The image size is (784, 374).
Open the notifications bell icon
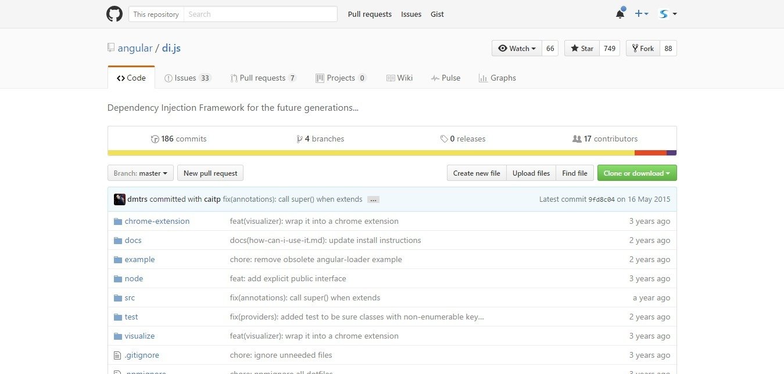click(x=620, y=14)
